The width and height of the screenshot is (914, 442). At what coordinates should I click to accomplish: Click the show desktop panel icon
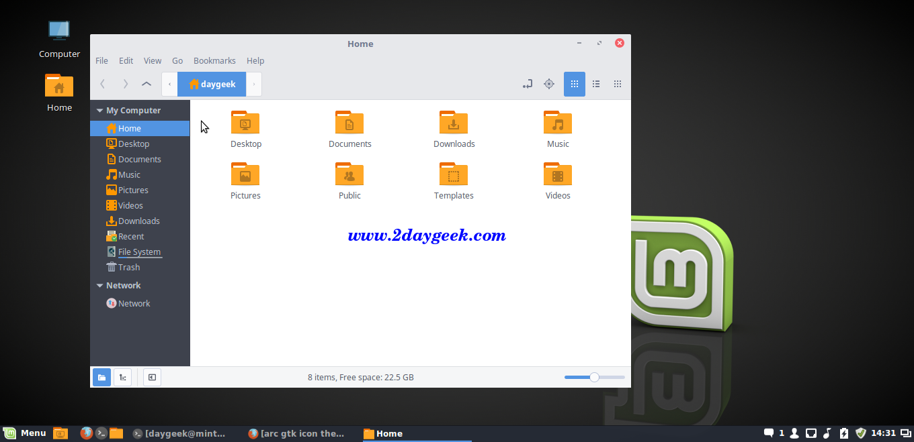tap(60, 433)
